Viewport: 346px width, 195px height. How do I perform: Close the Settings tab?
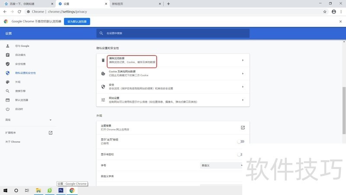coord(106,4)
